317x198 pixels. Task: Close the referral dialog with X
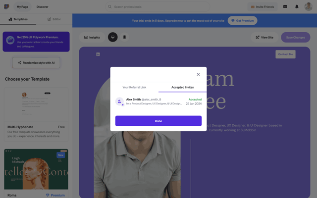click(x=198, y=74)
